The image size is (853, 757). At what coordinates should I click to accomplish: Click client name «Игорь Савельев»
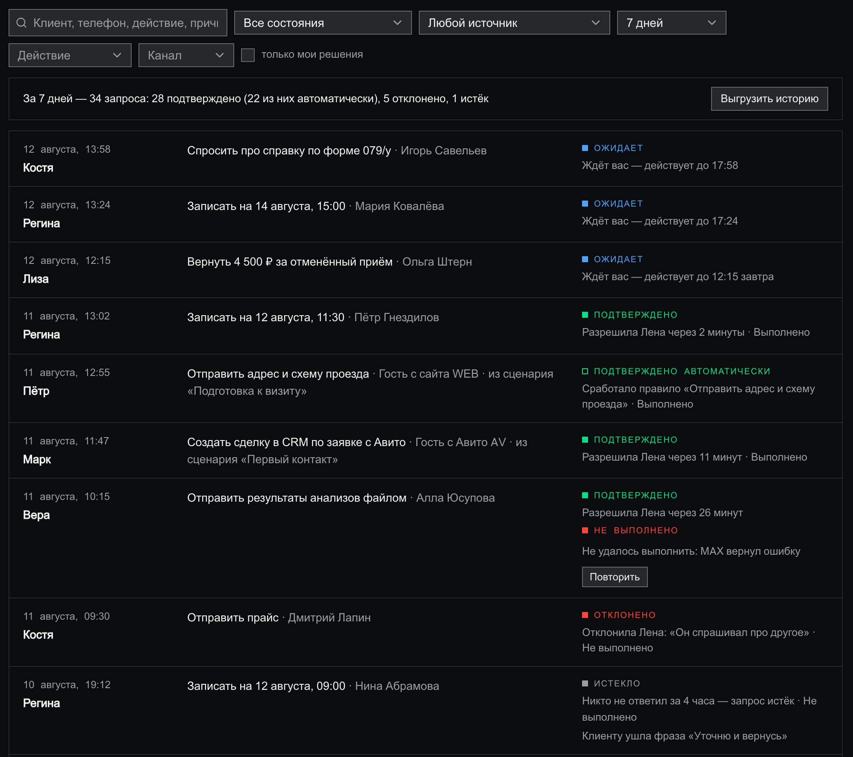click(x=444, y=151)
